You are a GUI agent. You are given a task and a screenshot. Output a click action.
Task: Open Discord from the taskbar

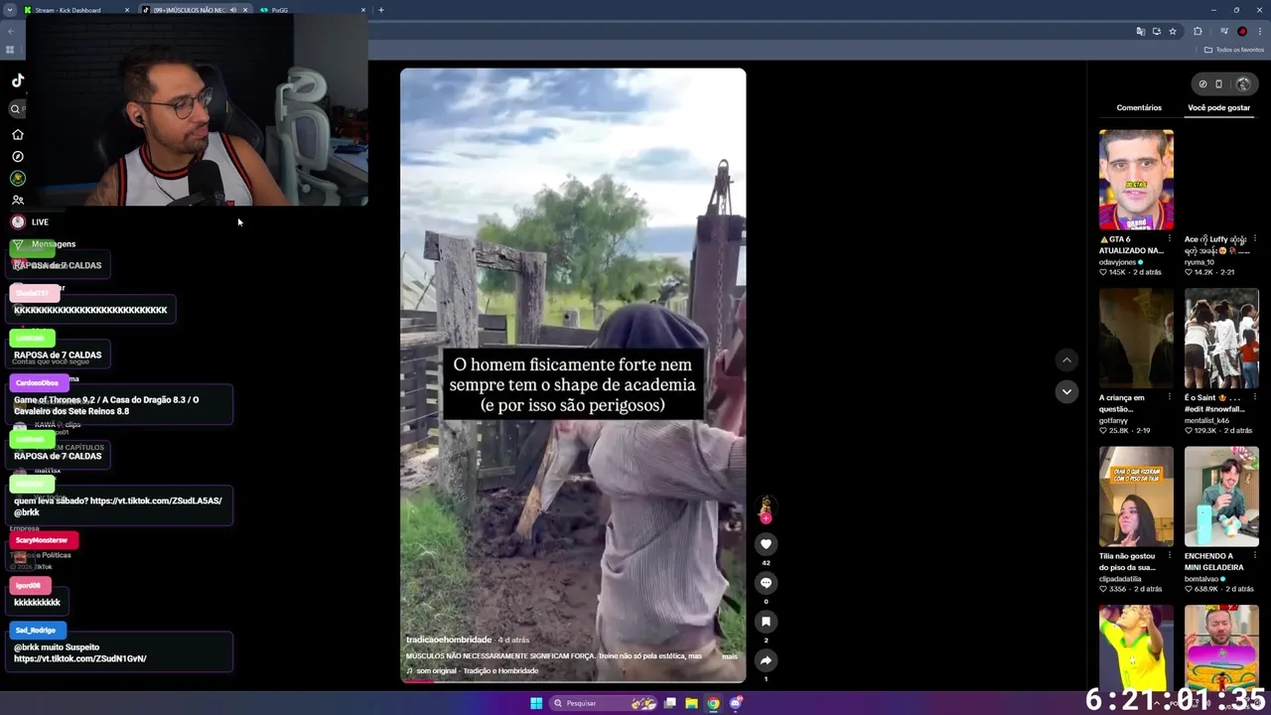[x=736, y=703]
